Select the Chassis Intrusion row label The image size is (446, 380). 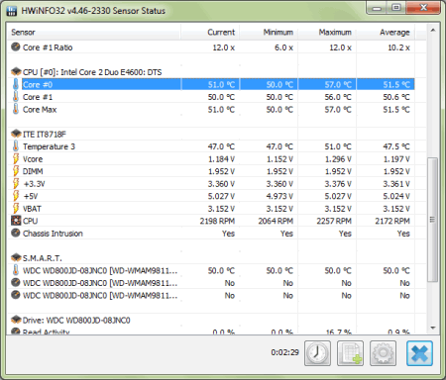(x=53, y=234)
